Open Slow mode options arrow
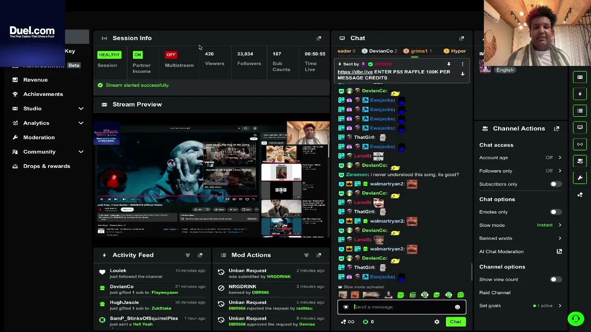The height and width of the screenshot is (332, 591). (560, 225)
